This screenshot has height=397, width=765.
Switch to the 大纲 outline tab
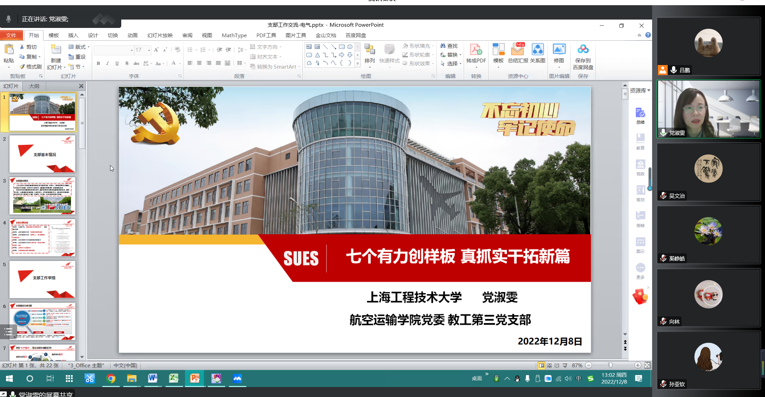[x=34, y=86]
